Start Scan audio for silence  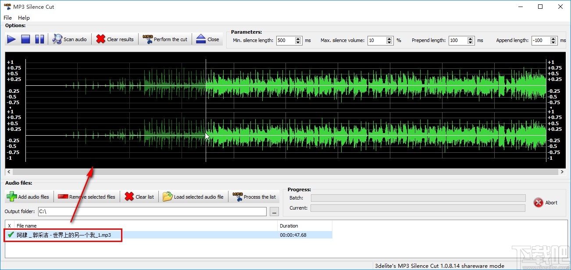pos(70,39)
